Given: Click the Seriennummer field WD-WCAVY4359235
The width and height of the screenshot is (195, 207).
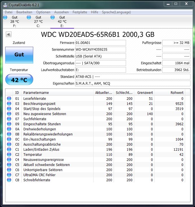Looking at the screenshot, I should [101, 49].
